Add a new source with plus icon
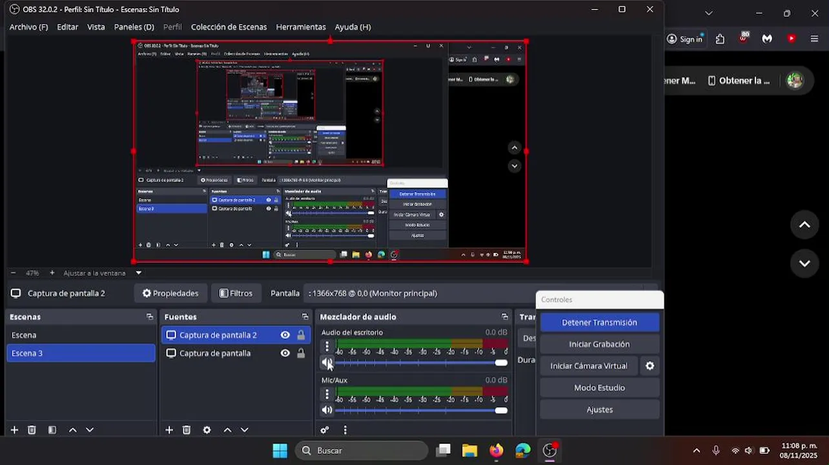829x465 pixels. click(x=169, y=430)
